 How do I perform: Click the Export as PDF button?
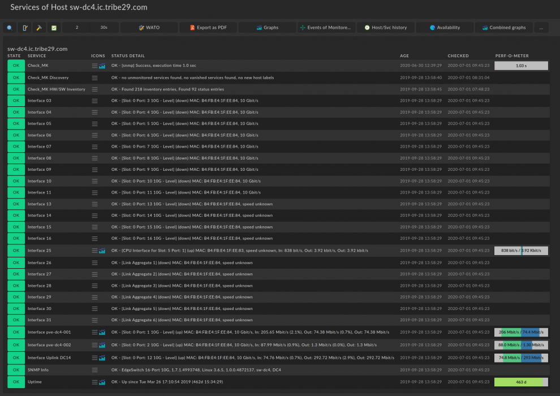[x=208, y=27]
